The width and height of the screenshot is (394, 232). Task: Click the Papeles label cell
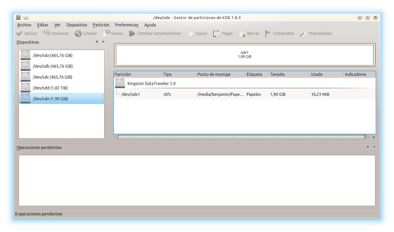(254, 94)
